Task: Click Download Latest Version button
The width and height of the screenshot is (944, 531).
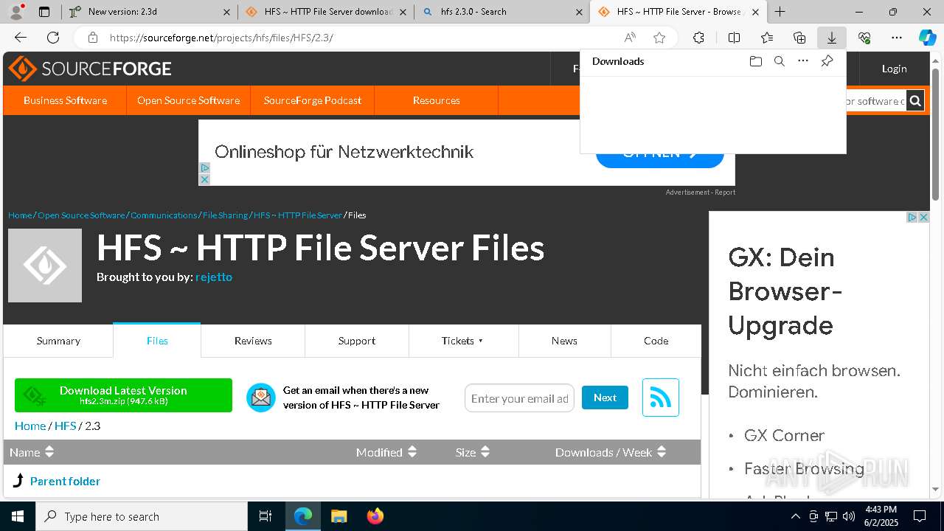Action: pyautogui.click(x=123, y=395)
